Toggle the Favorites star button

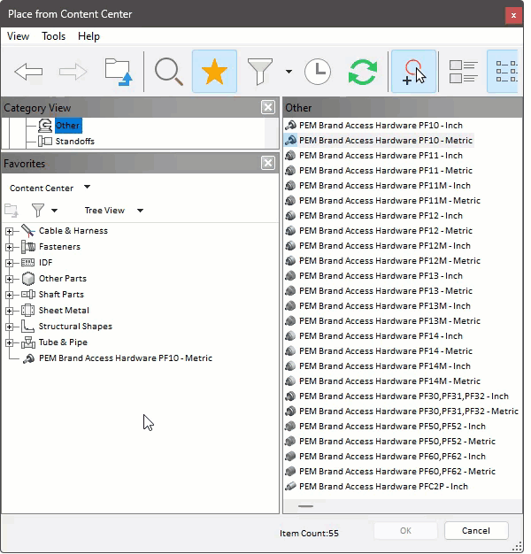(214, 72)
